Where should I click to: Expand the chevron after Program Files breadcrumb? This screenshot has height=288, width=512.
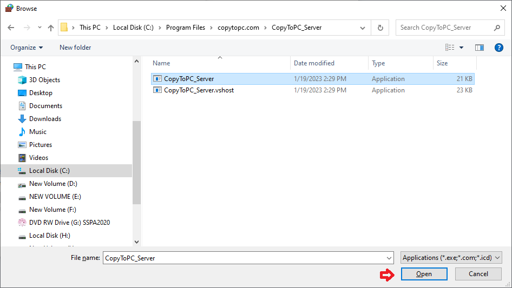pos(211,28)
